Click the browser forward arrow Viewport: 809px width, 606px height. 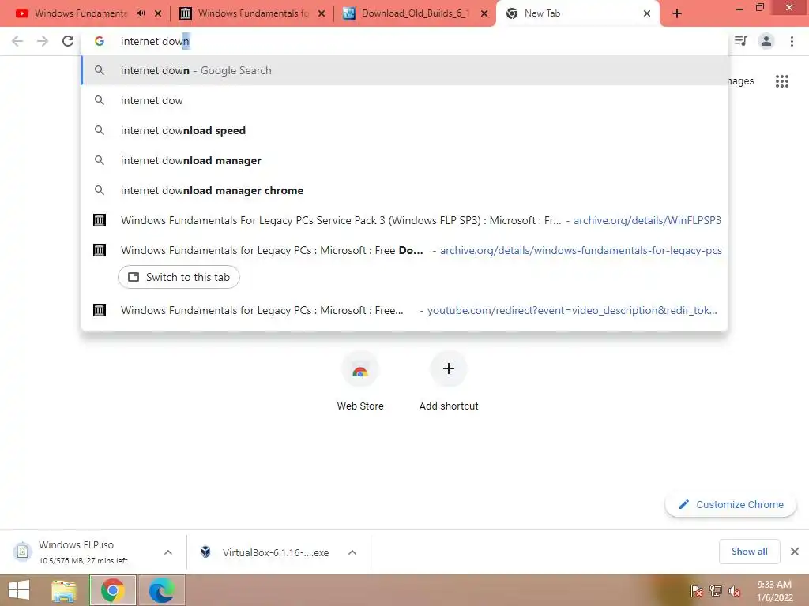(43, 41)
